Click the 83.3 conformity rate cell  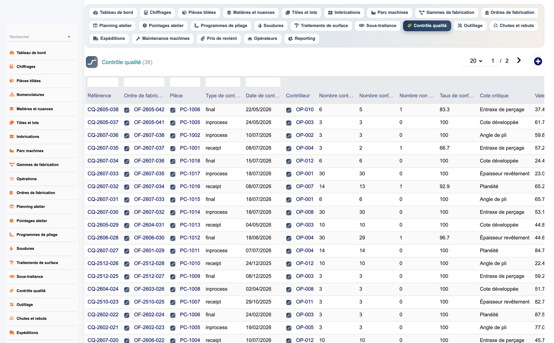point(445,110)
